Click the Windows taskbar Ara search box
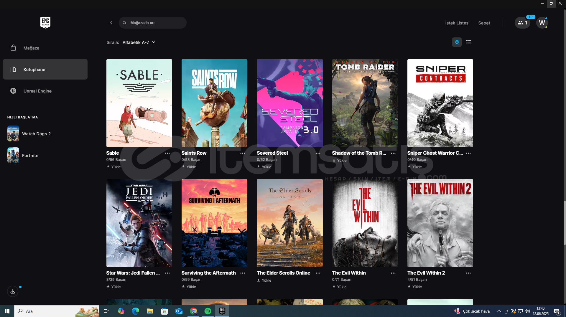566x317 pixels. click(57, 311)
